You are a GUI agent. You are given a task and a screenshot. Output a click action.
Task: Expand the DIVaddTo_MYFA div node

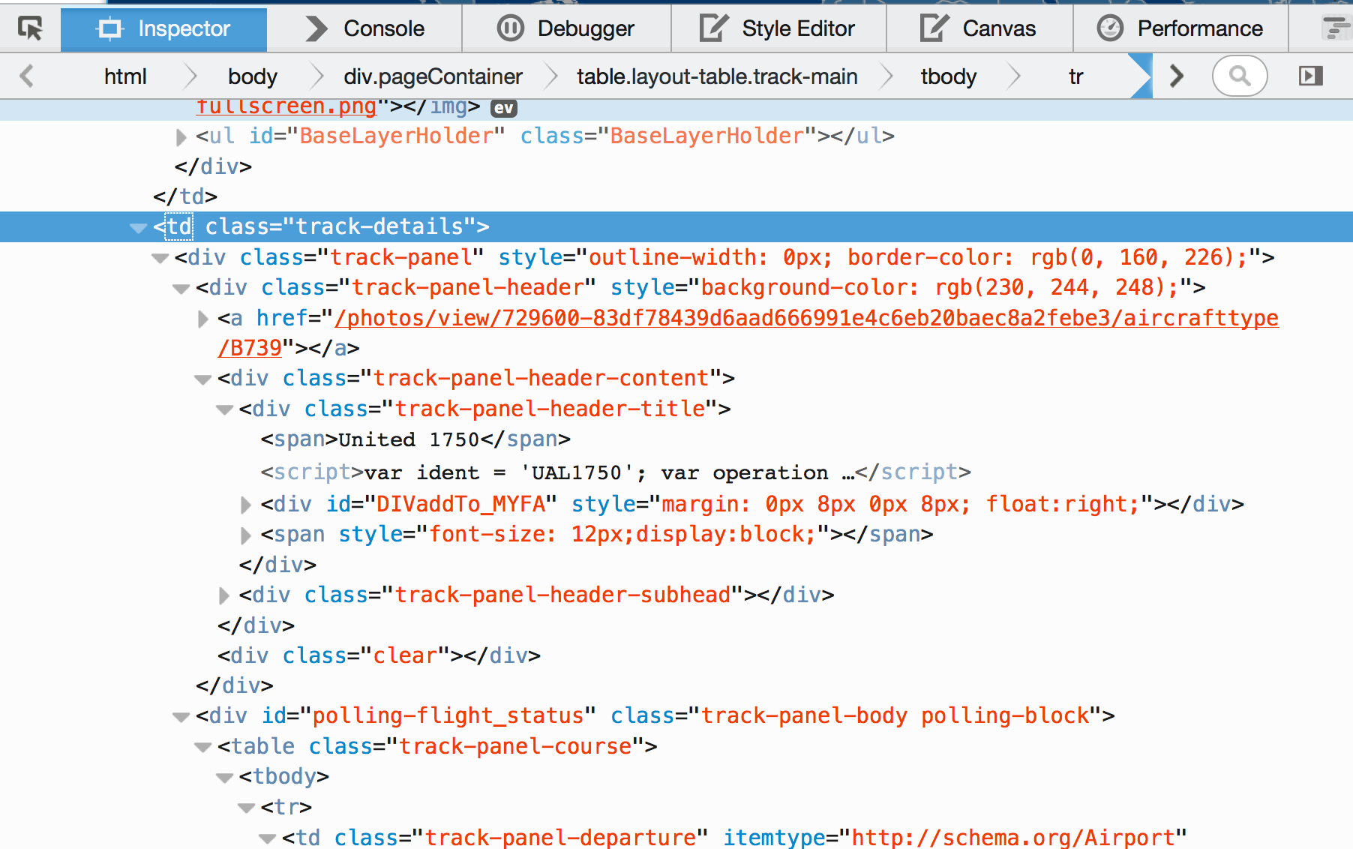click(x=245, y=505)
